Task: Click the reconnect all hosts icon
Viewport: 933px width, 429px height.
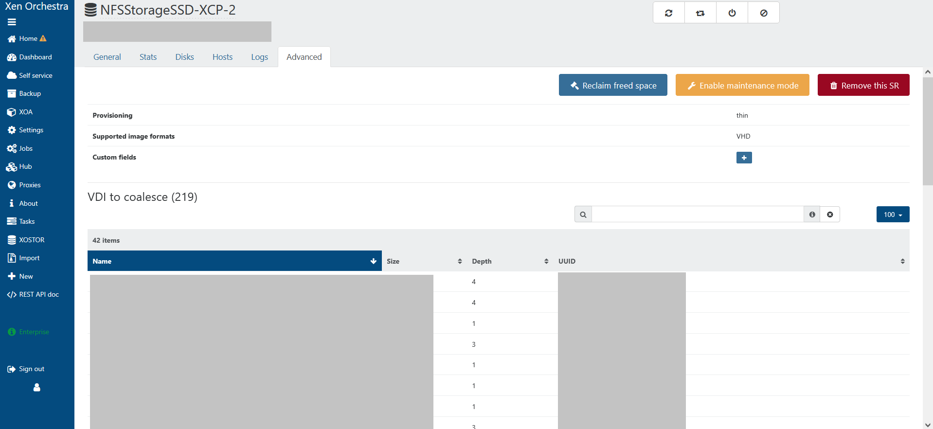Action: pyautogui.click(x=700, y=13)
